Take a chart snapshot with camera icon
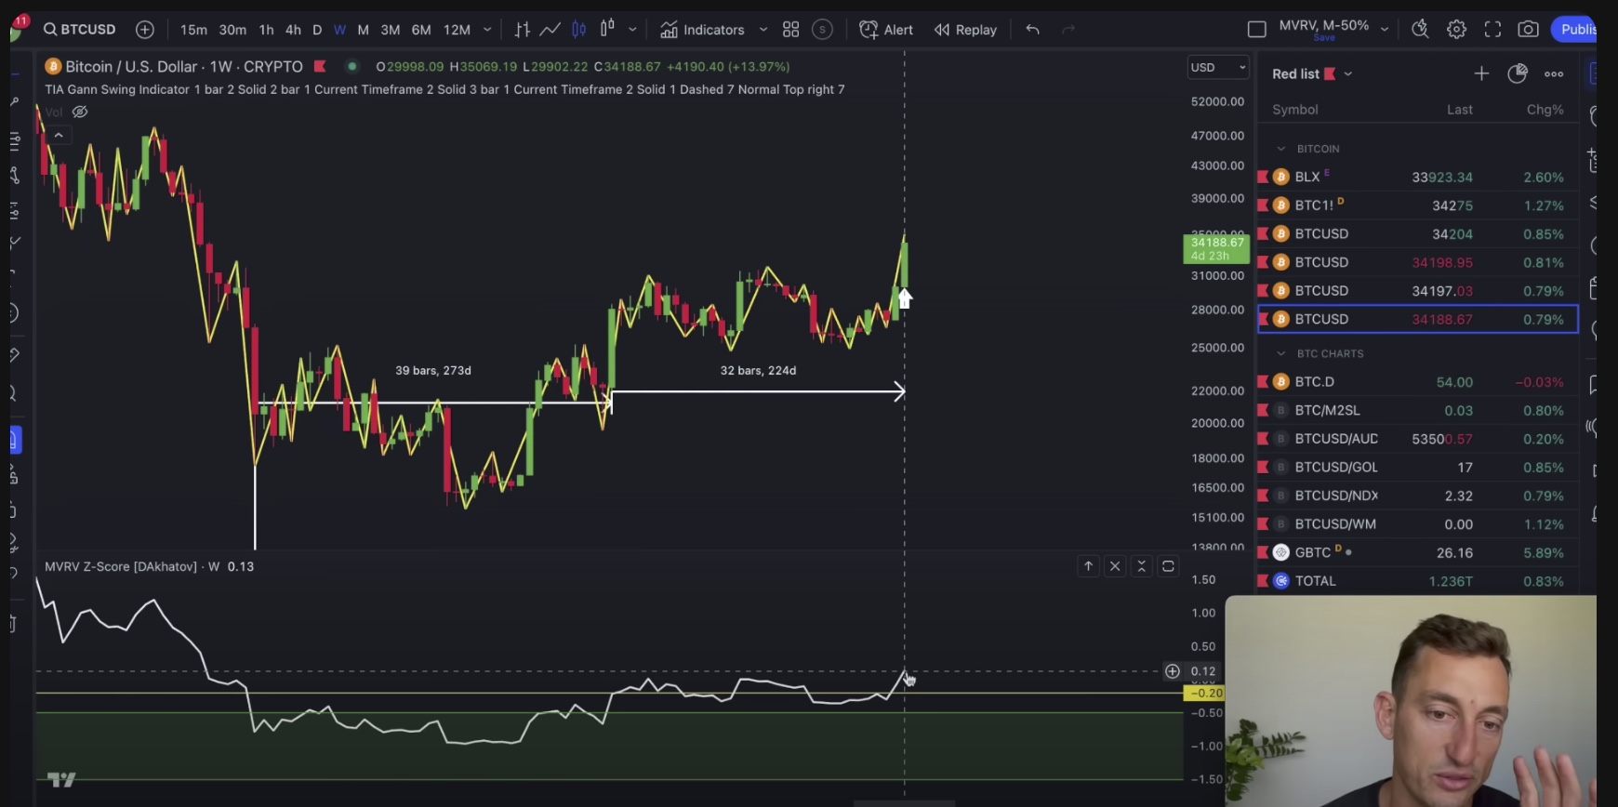This screenshot has width=1618, height=807. click(1528, 30)
